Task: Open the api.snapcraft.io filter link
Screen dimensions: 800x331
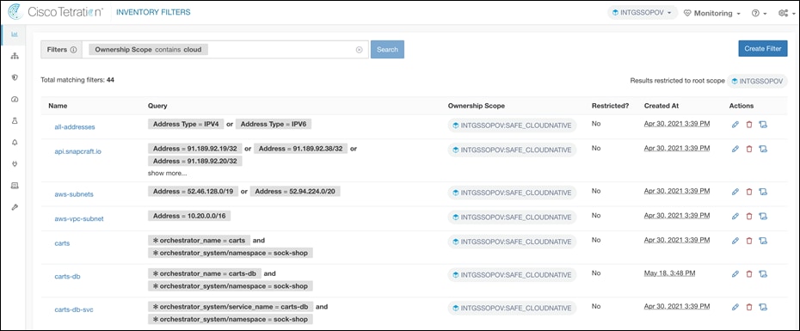Action: 77,151
